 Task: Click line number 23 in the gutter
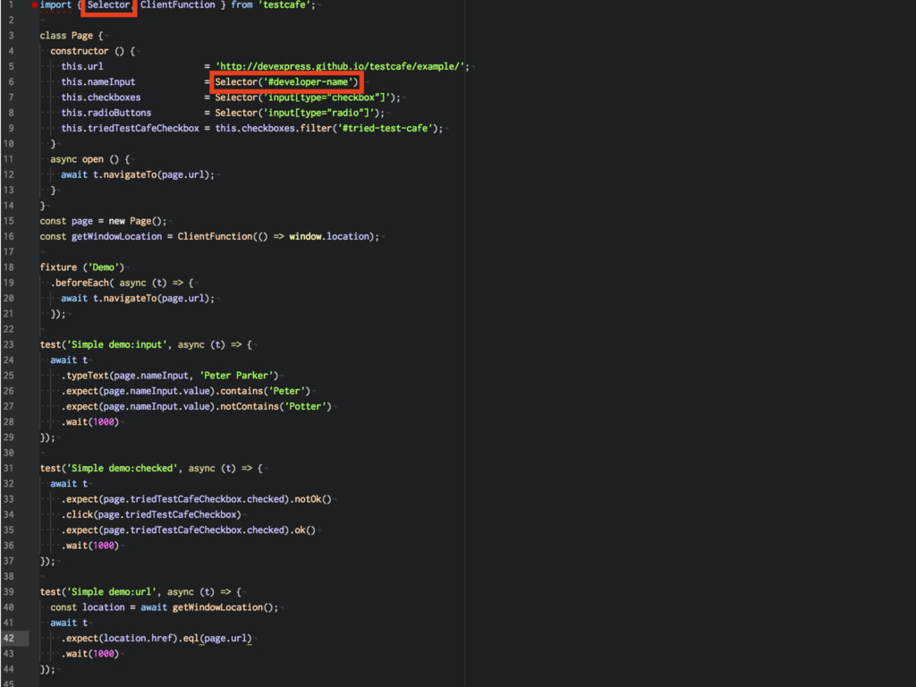pos(8,344)
